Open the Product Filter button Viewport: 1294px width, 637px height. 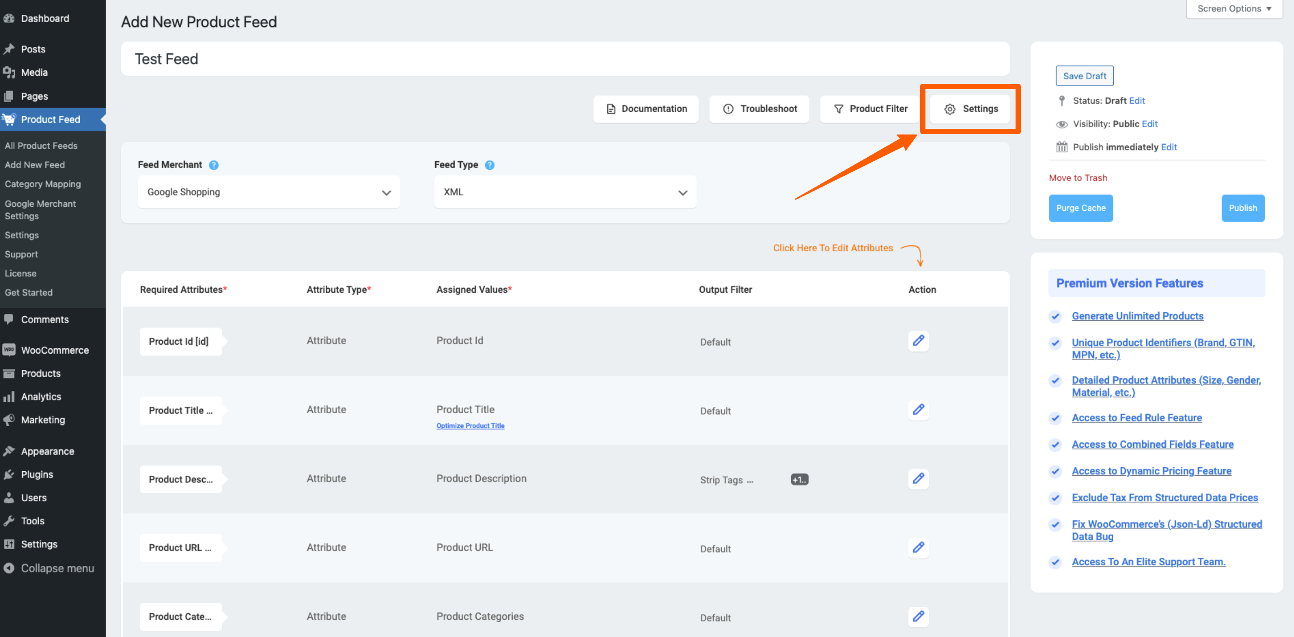tap(870, 109)
